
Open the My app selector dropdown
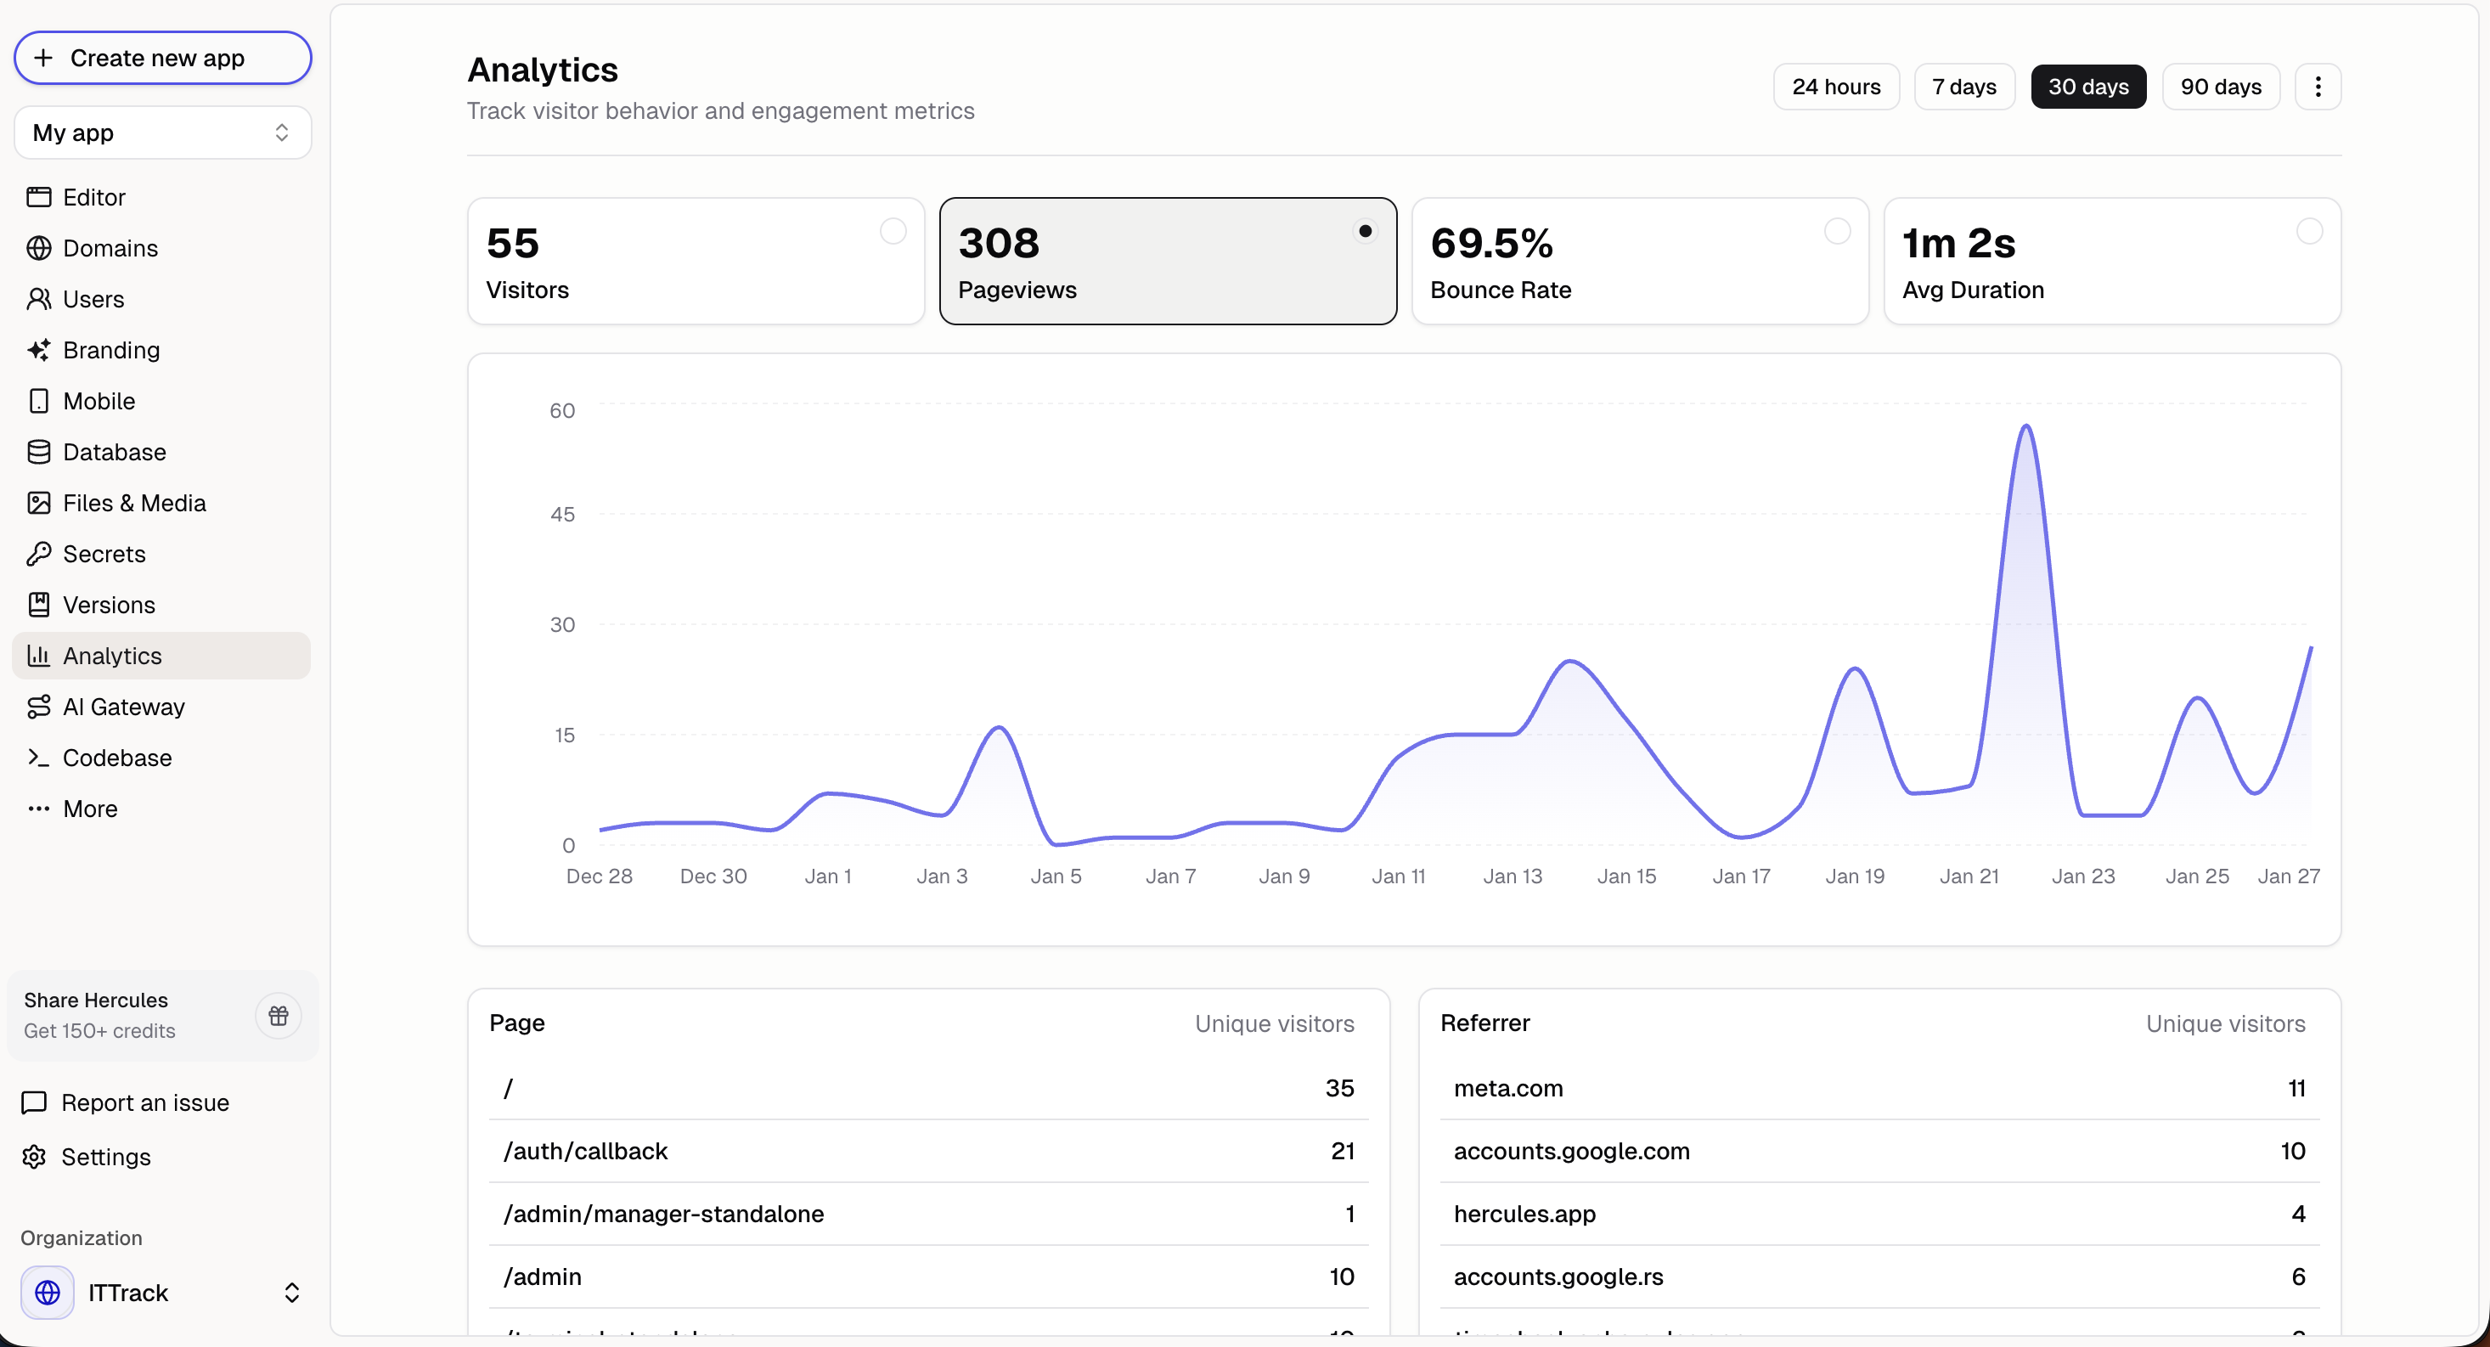click(x=162, y=132)
